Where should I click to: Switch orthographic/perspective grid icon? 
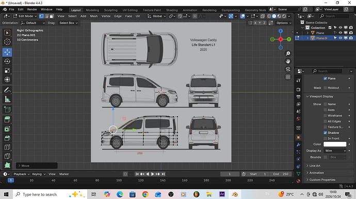288,77
